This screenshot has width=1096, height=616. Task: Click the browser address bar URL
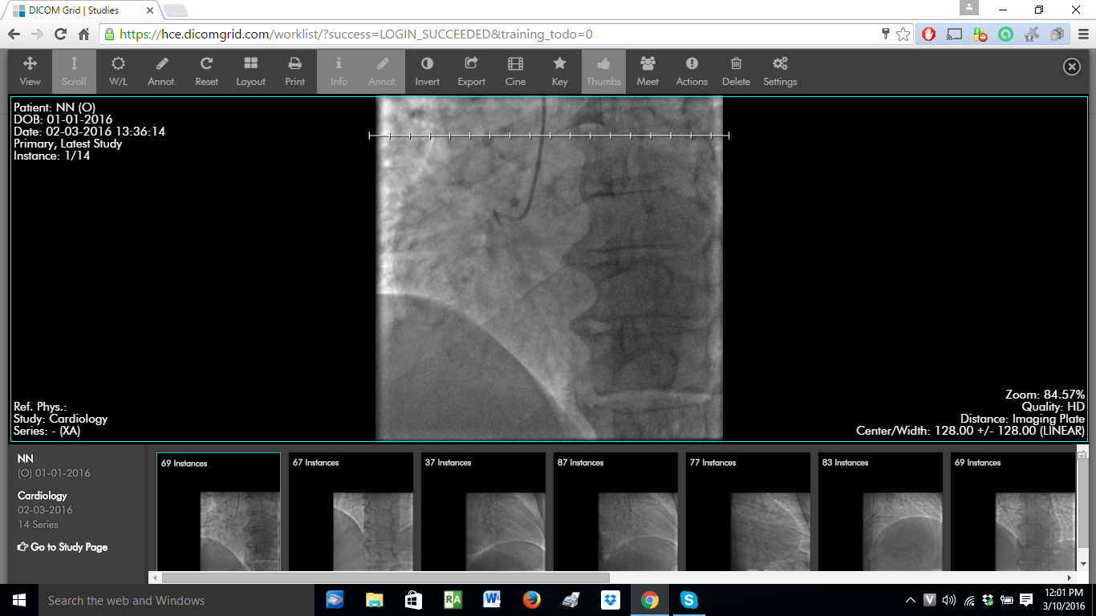pos(355,34)
